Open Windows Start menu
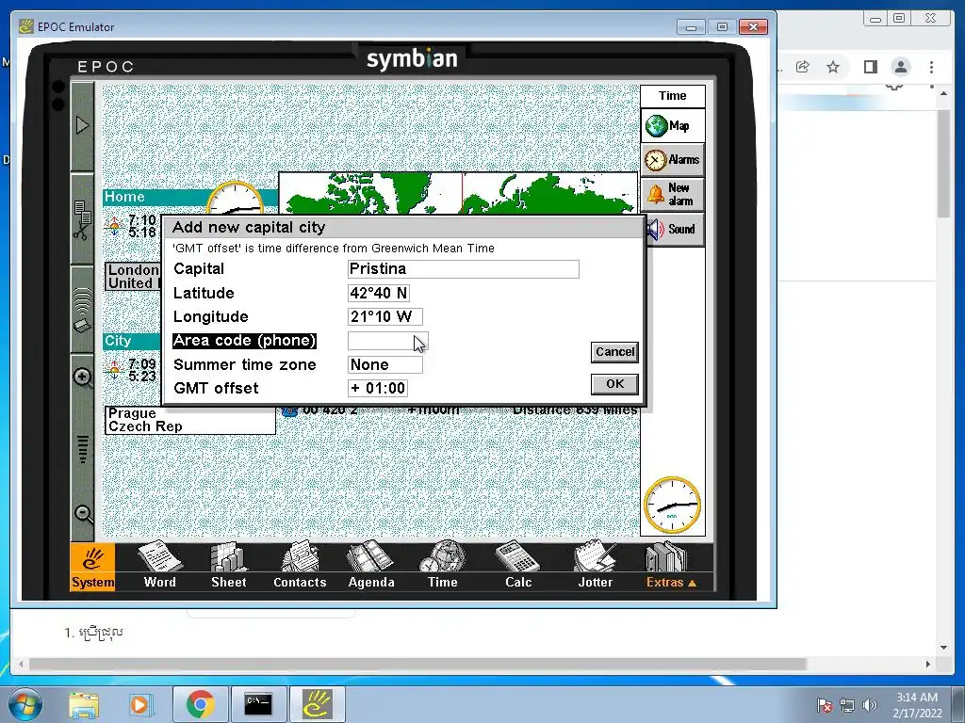Image resolution: width=965 pixels, height=723 pixels. pos(24,704)
